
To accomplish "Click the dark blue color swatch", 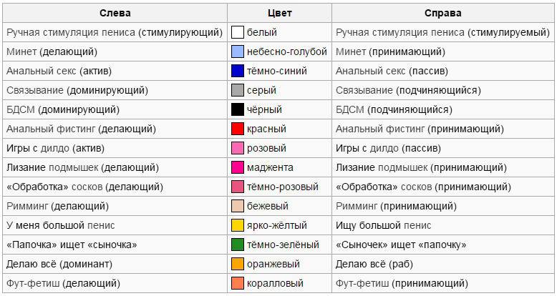I will coord(238,71).
